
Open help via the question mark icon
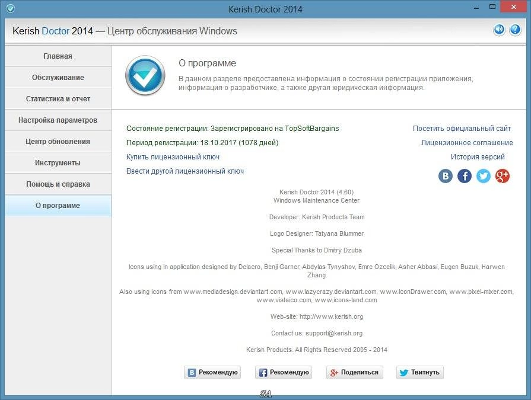pos(515,30)
